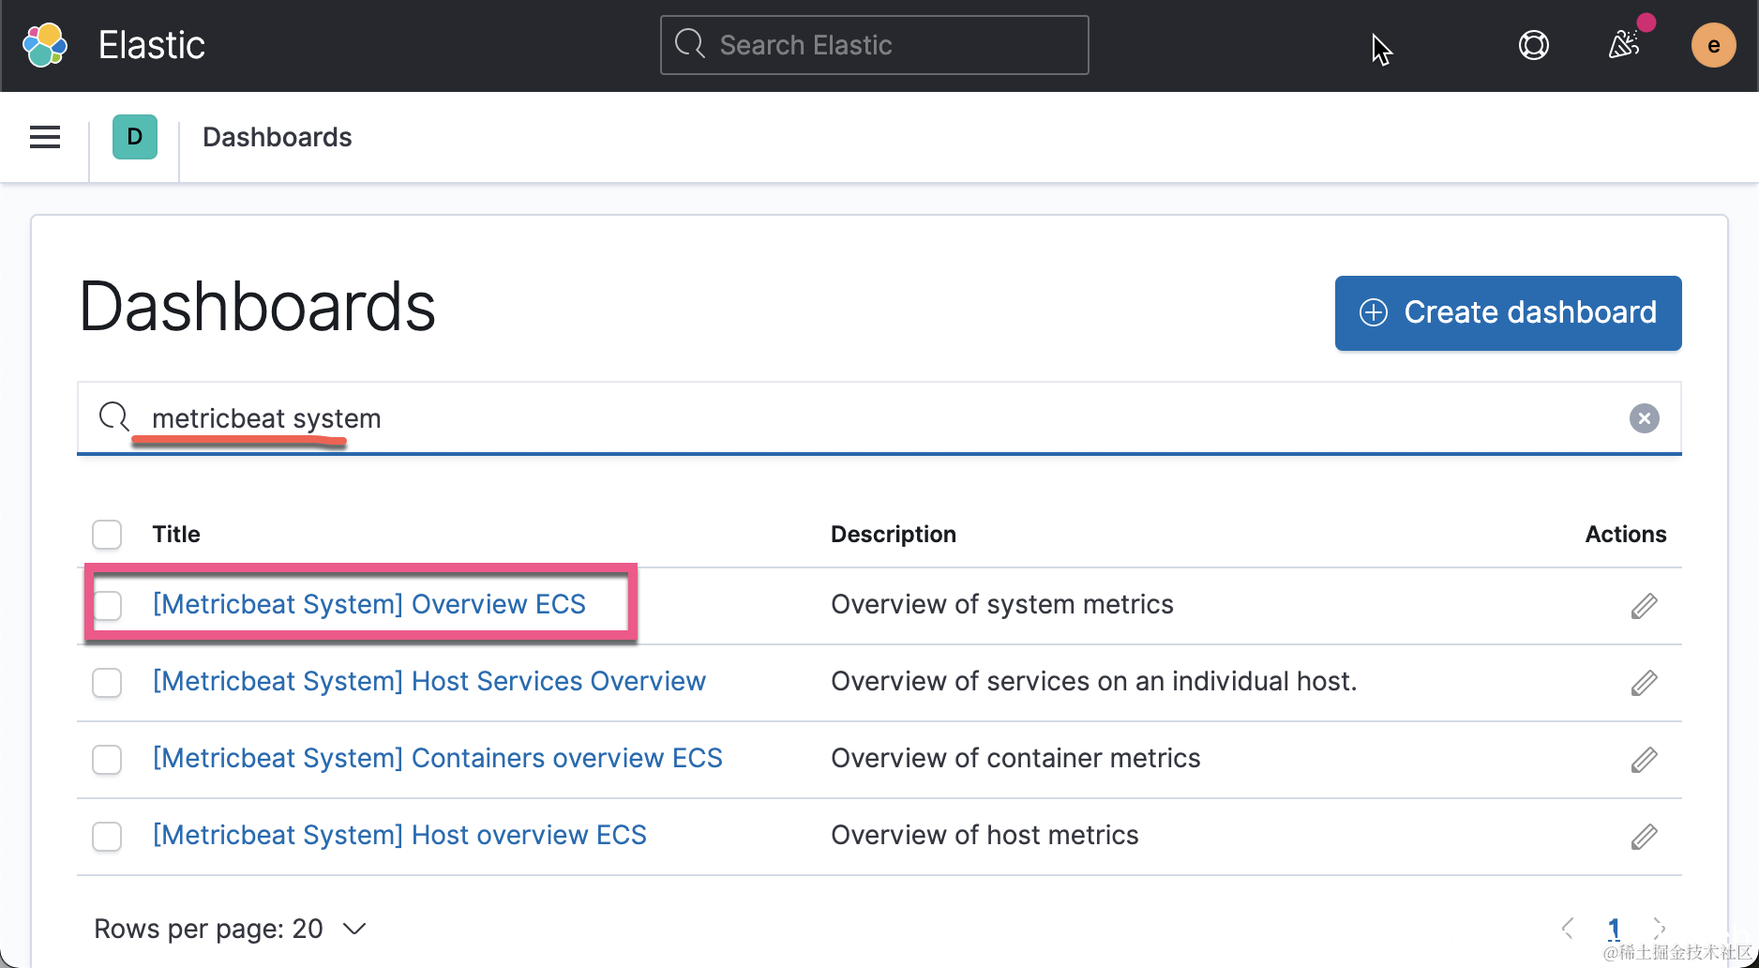Screen dimensions: 1759x968
Task: Open the hamburger navigation menu
Action: pyautogui.click(x=45, y=137)
